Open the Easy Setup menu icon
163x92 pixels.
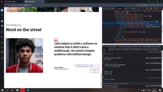click(161, 5)
